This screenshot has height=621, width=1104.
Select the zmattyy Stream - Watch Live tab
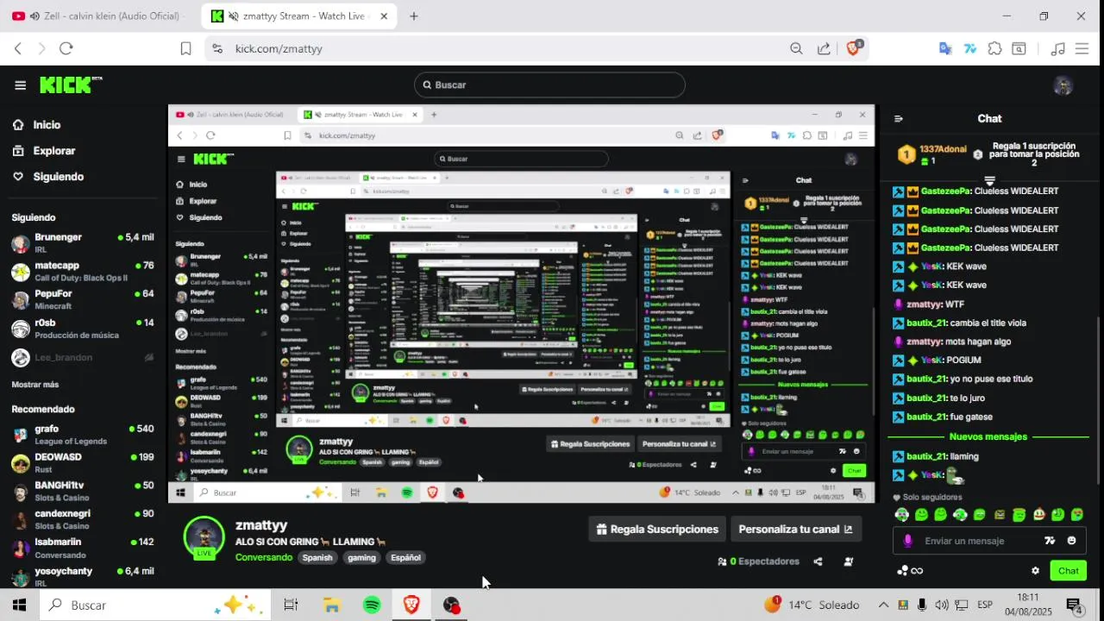(x=299, y=16)
